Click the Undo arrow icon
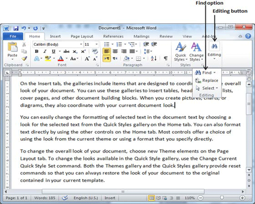 point(24,28)
